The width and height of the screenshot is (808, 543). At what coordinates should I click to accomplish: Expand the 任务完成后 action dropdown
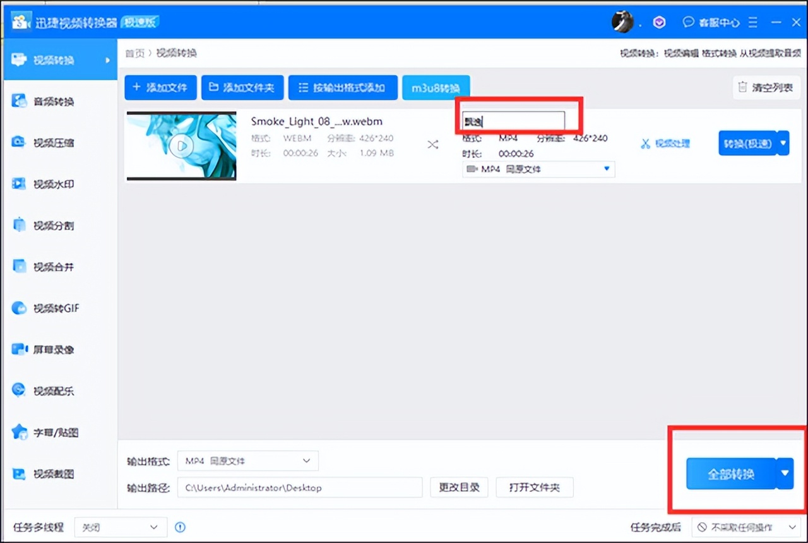tap(745, 527)
